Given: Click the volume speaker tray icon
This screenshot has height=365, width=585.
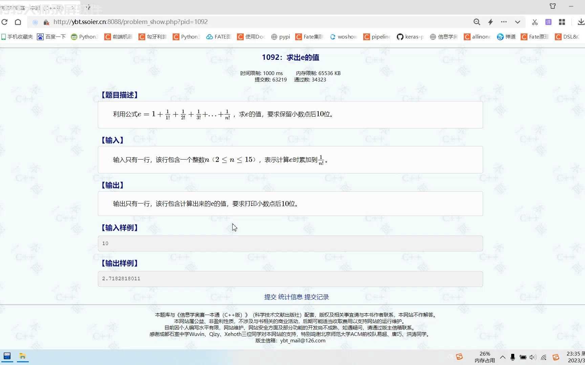Looking at the screenshot, I should point(533,357).
